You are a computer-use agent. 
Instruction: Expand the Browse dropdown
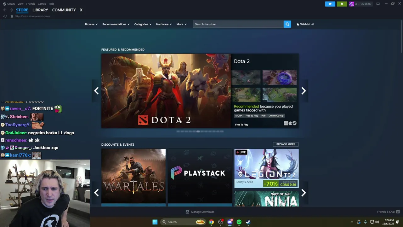tap(91, 24)
